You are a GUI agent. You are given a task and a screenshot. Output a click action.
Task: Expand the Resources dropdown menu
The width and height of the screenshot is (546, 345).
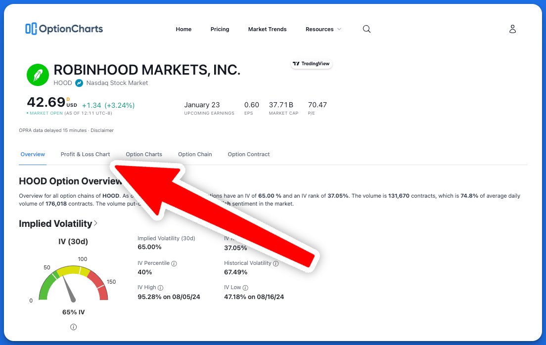[x=323, y=29]
